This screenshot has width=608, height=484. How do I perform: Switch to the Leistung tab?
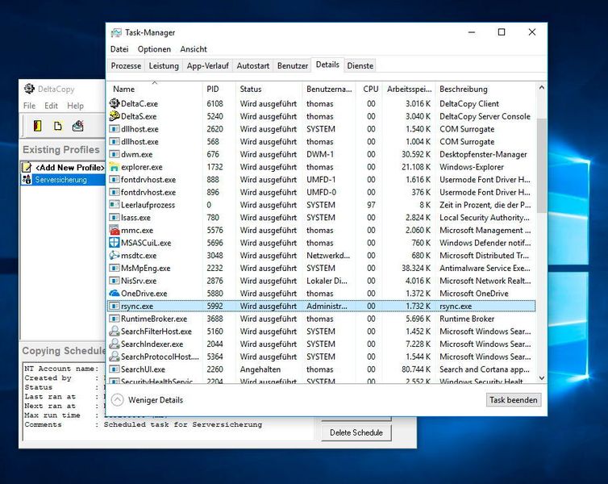[x=164, y=66]
